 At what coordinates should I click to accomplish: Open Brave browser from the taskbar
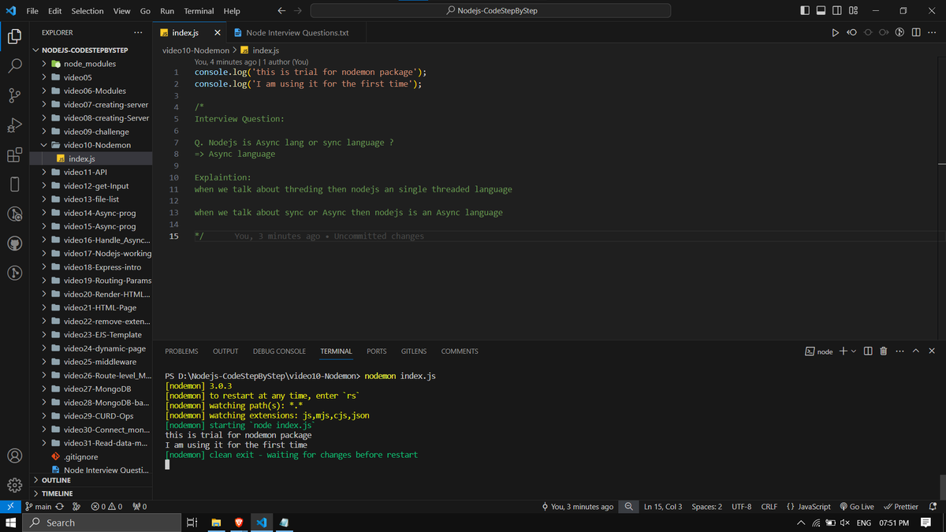tap(239, 523)
